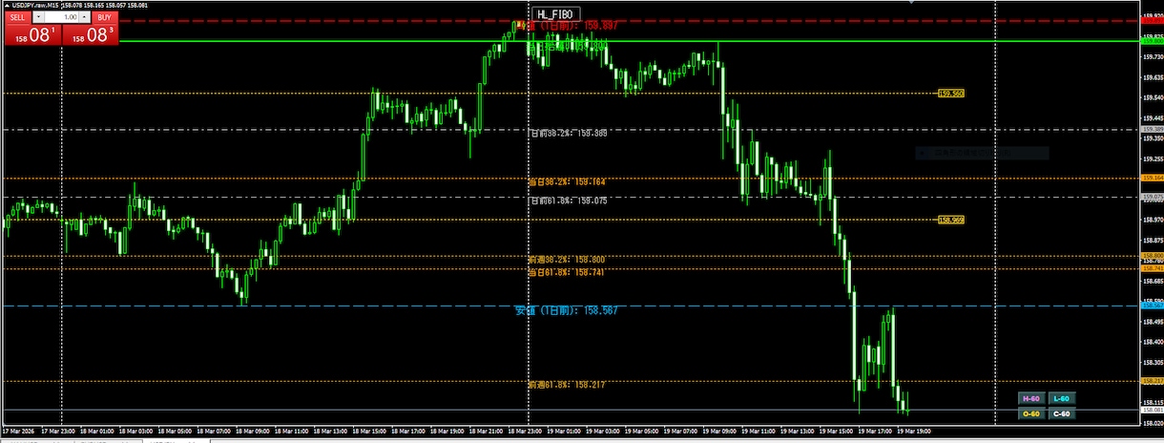The height and width of the screenshot is (443, 1164).
Task: Click the 17 Mar 2026 time axis label
Action: [x=20, y=431]
